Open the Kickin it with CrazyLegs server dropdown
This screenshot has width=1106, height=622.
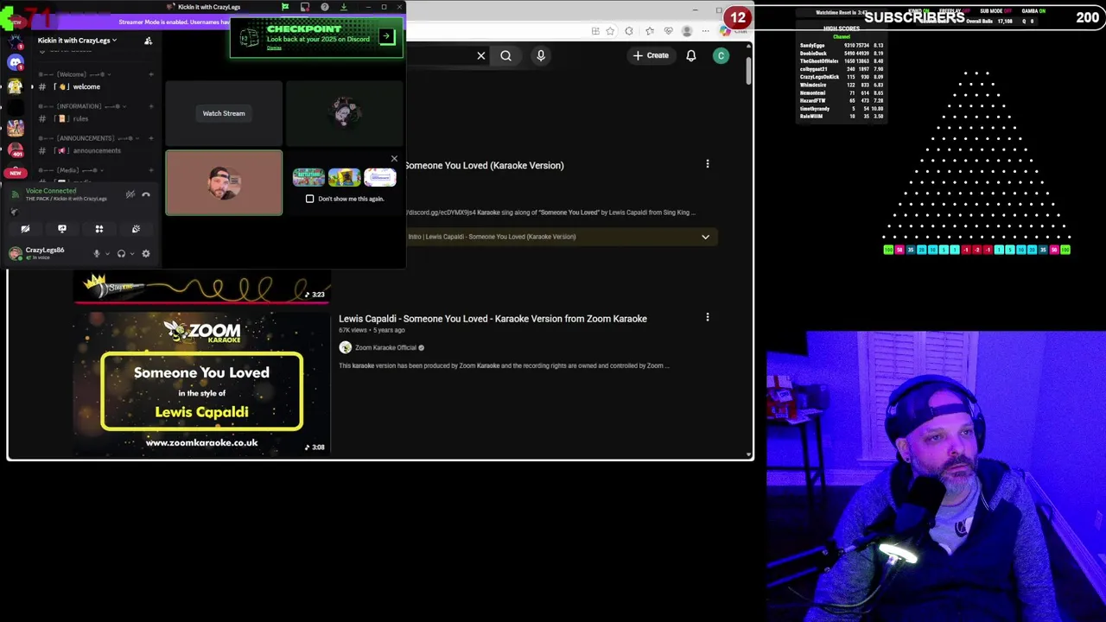point(78,41)
